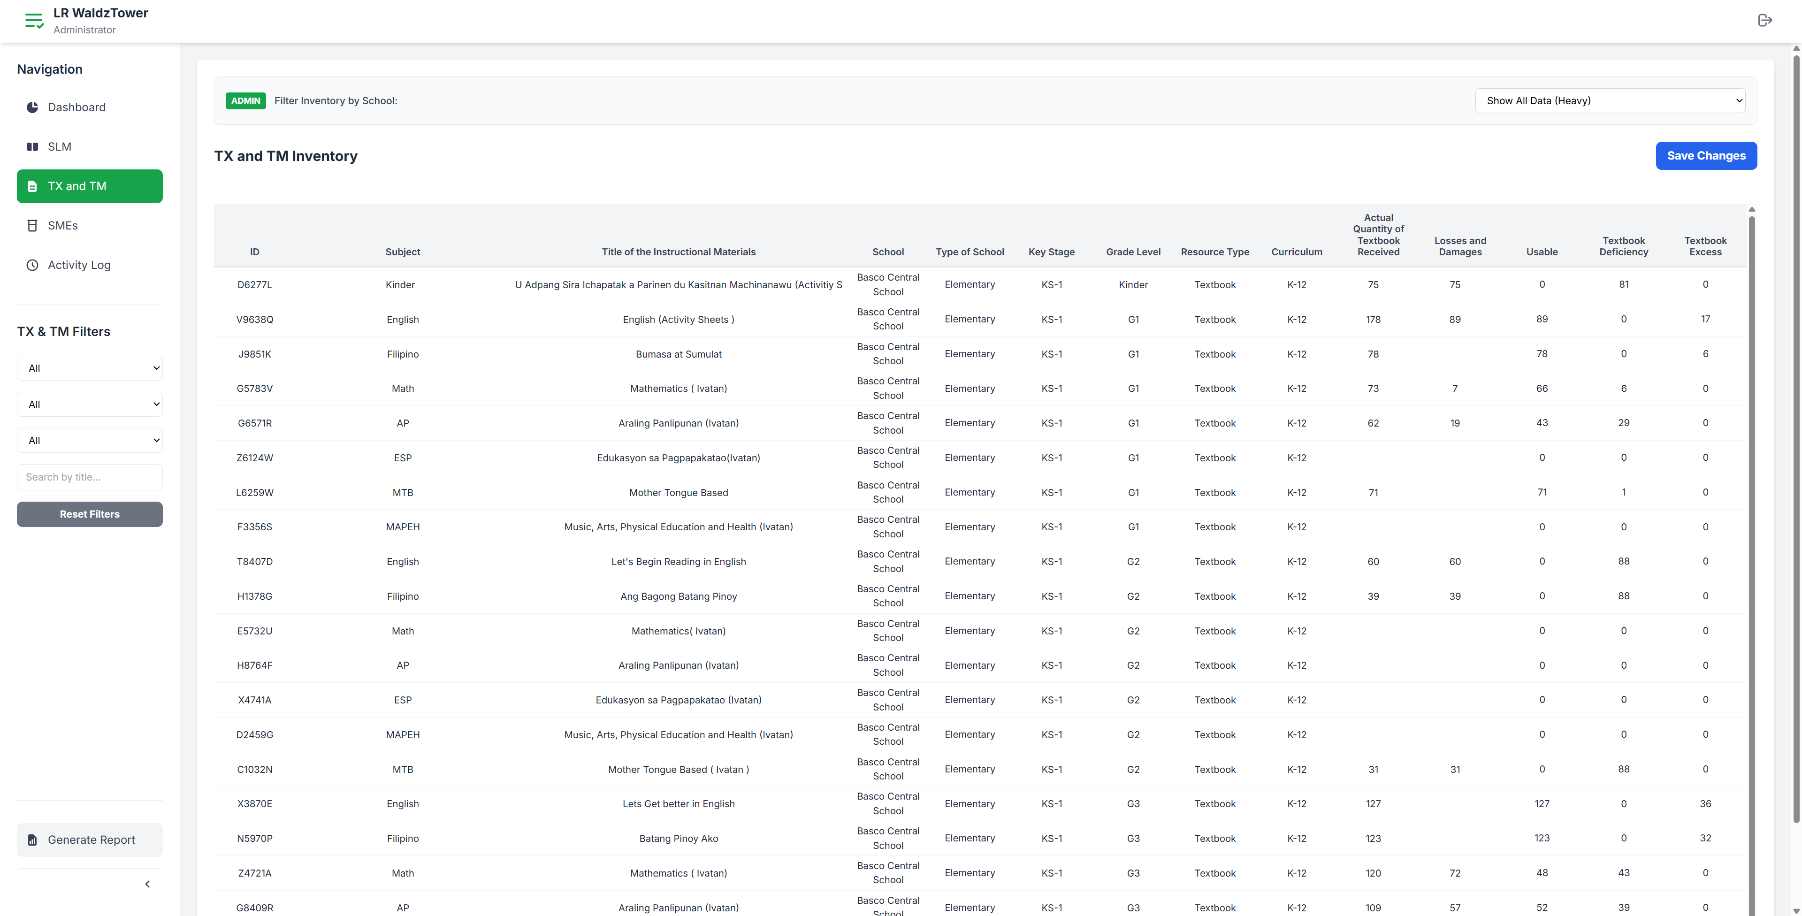Click the Curriculum column header
Screen dimensions: 1802x916
point(1297,252)
